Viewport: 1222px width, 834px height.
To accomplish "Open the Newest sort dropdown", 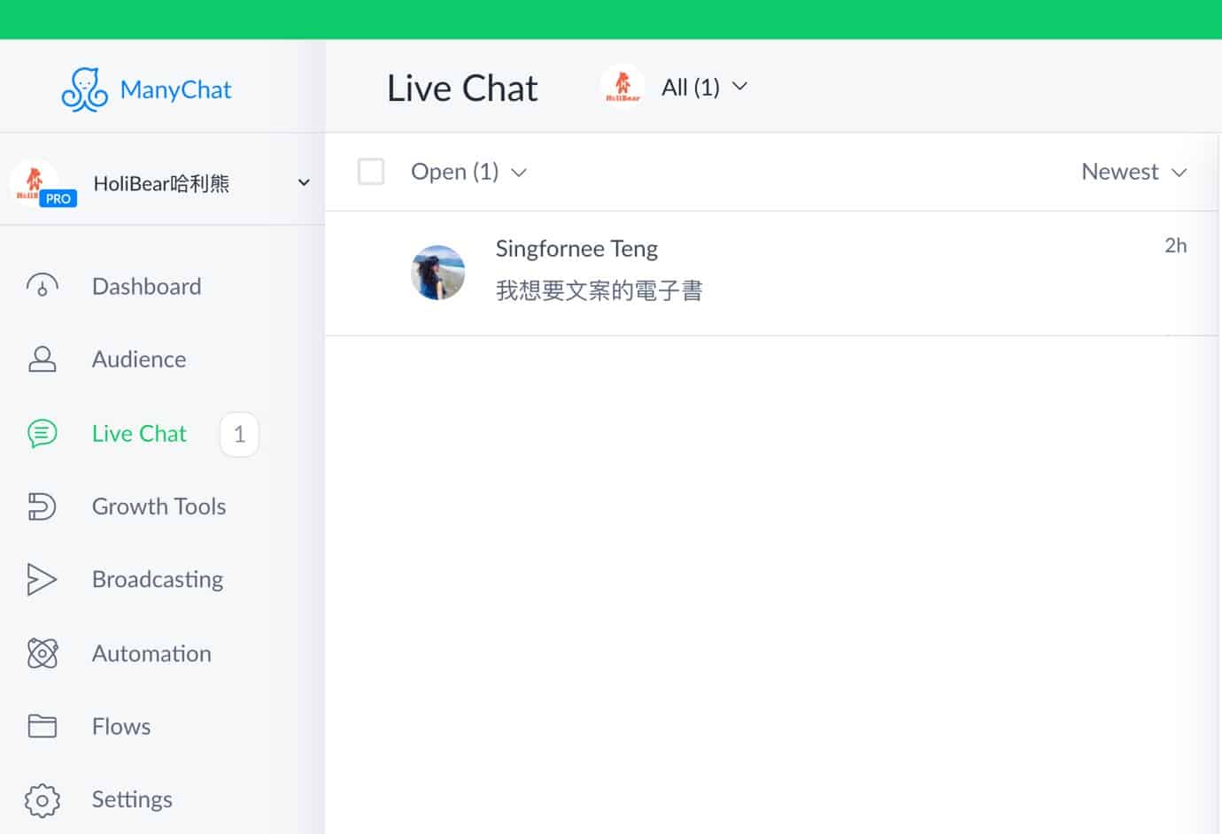I will 1133,172.
